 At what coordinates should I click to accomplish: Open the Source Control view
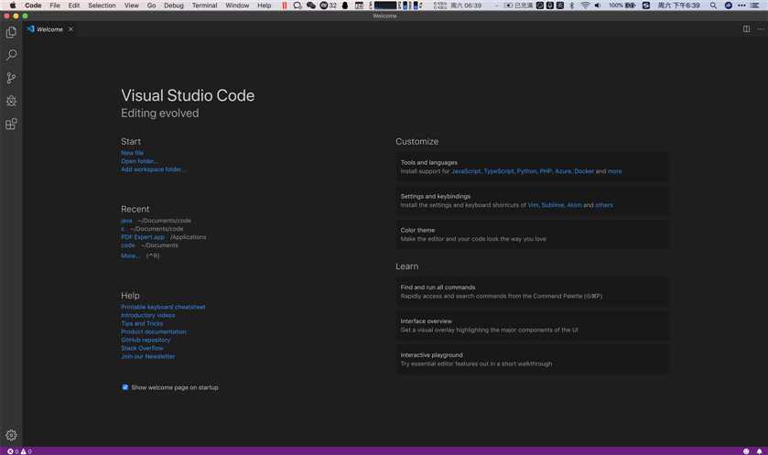coord(11,78)
